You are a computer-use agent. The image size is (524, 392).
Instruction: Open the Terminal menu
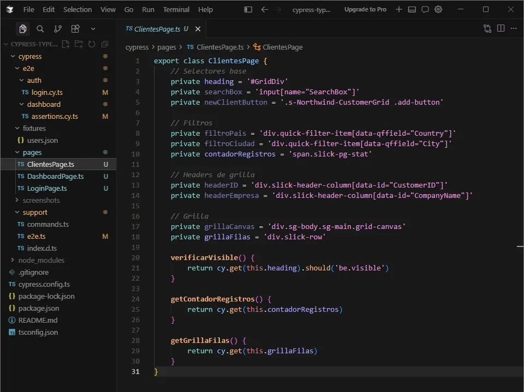[176, 9]
